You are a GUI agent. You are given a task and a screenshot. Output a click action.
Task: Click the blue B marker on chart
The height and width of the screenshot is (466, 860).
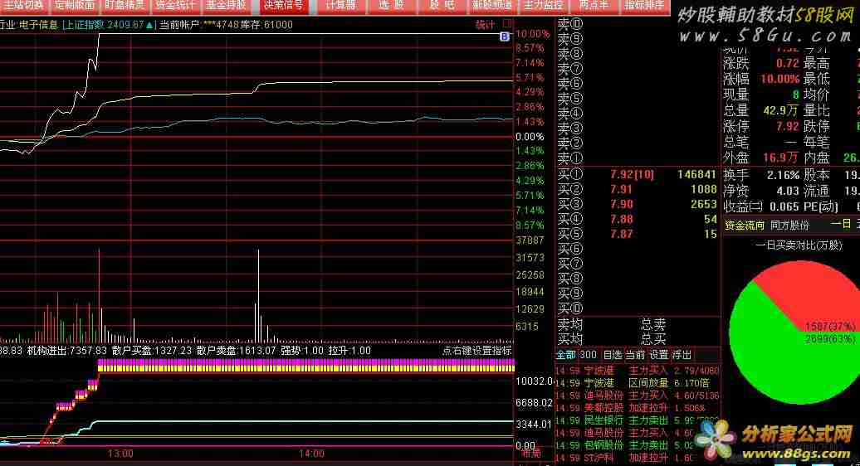505,37
